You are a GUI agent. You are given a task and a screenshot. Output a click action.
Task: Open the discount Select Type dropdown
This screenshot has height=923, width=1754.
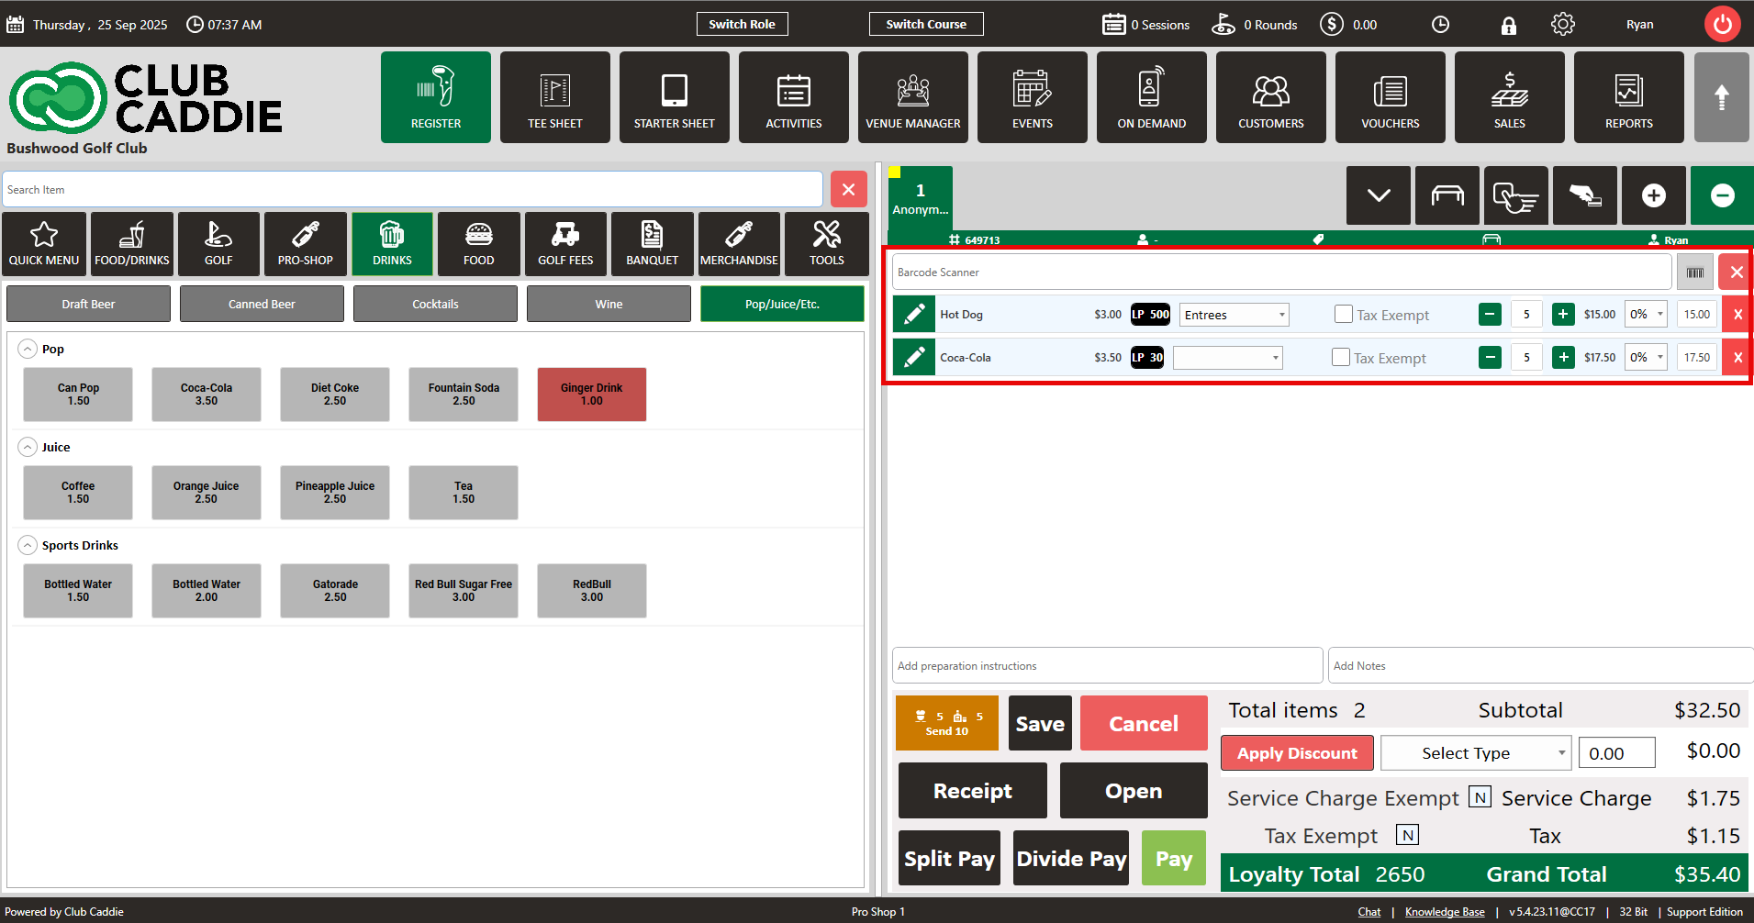(1475, 753)
